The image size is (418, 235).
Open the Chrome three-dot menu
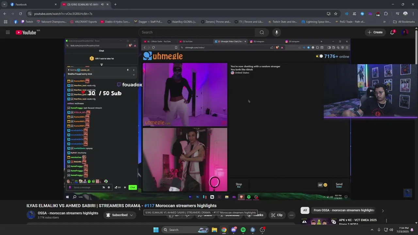(x=413, y=14)
